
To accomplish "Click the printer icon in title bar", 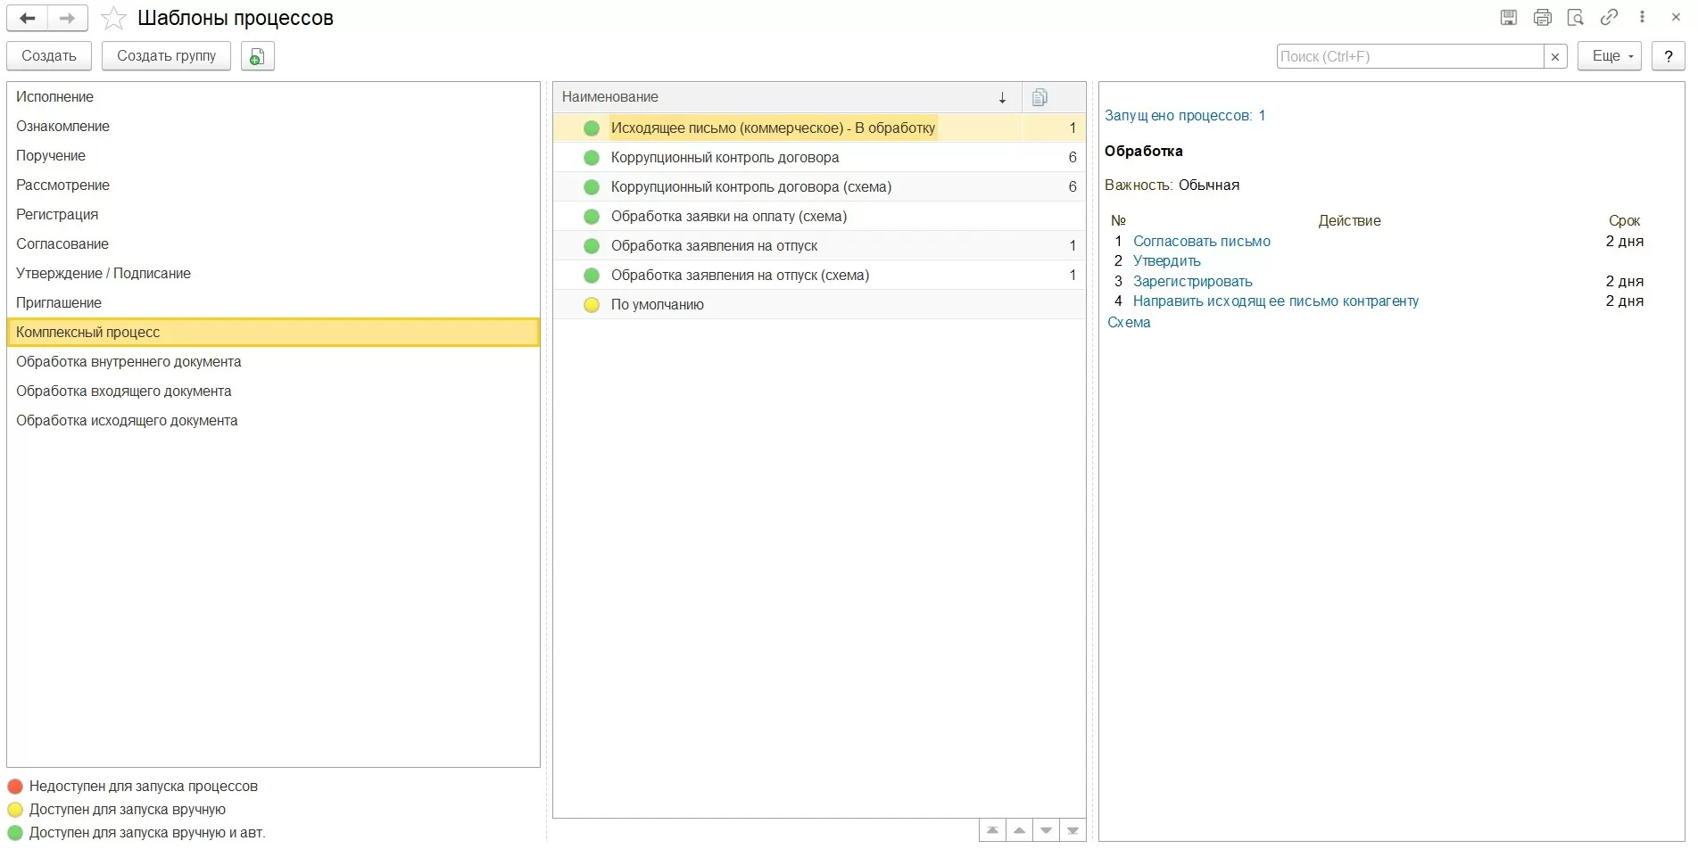I will tap(1542, 18).
